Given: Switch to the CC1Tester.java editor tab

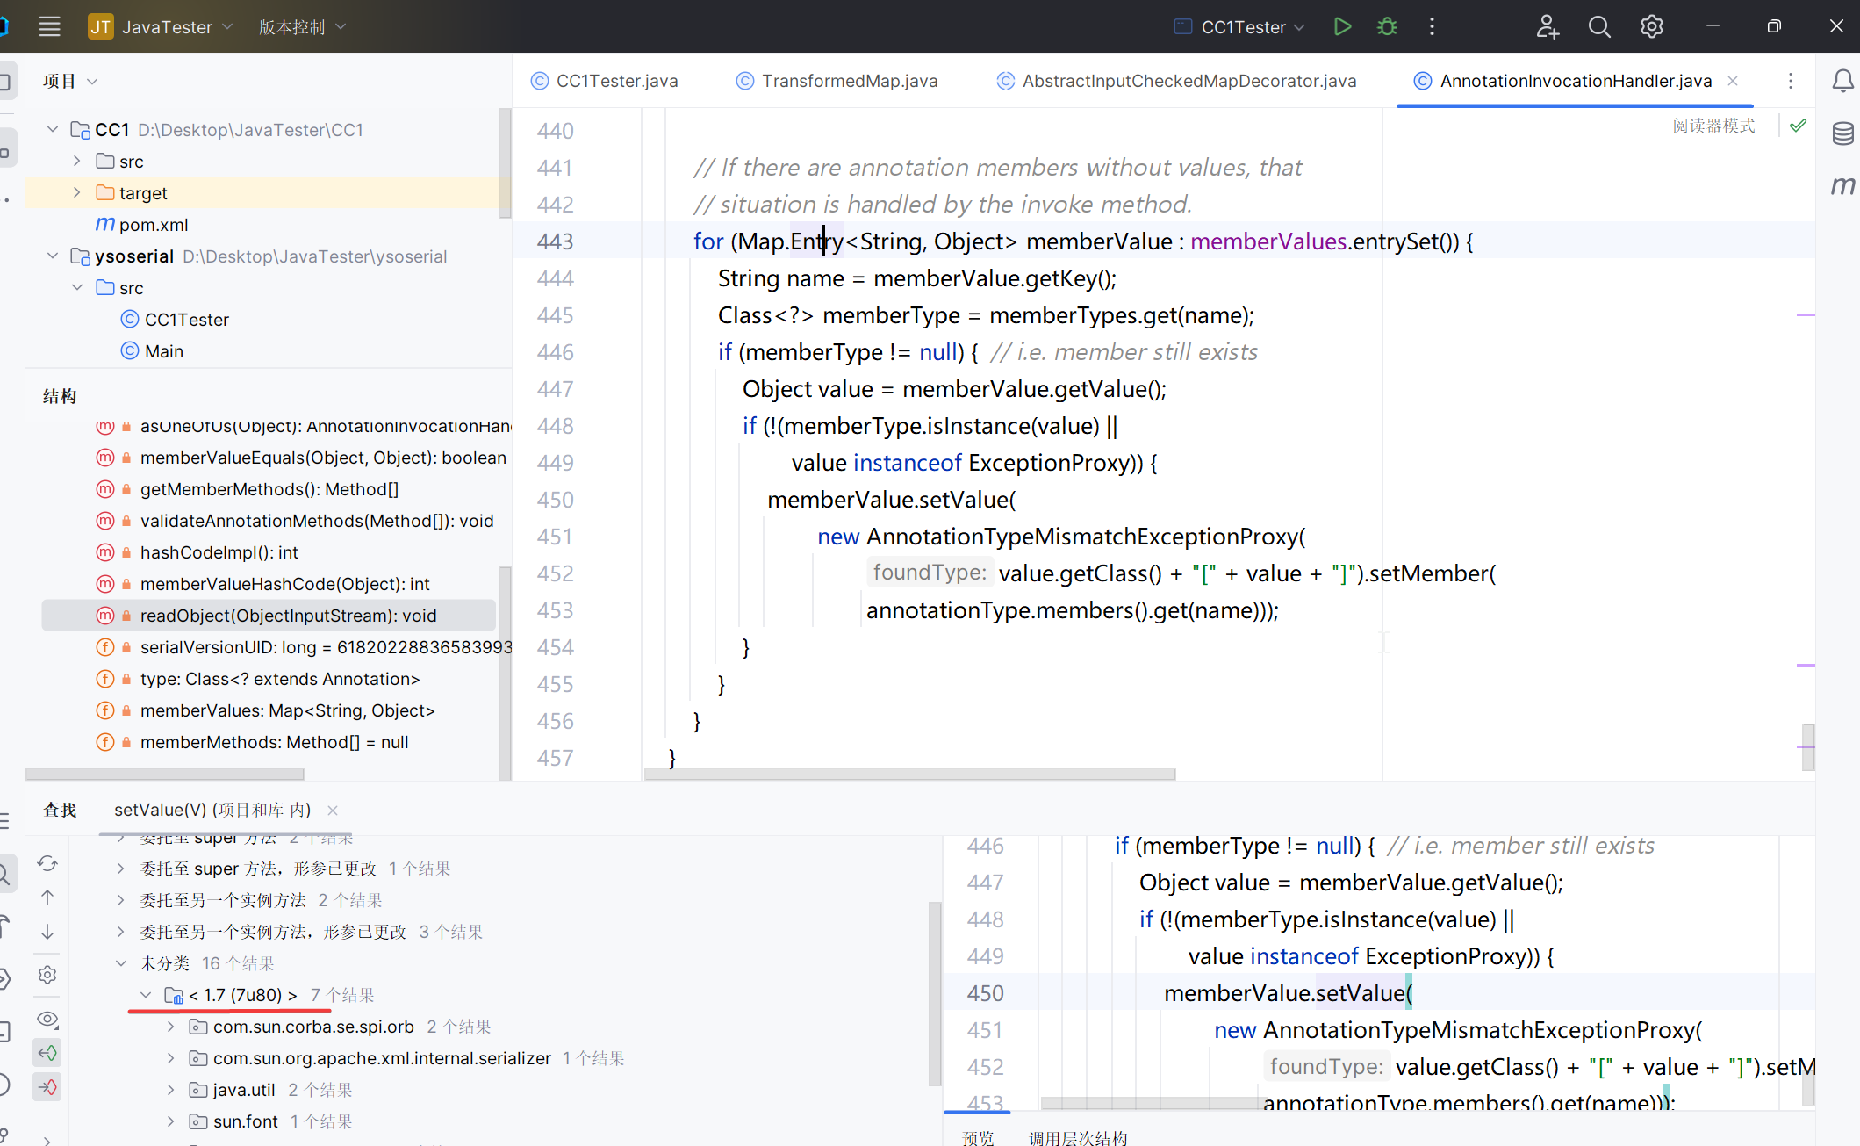Looking at the screenshot, I should tap(615, 81).
